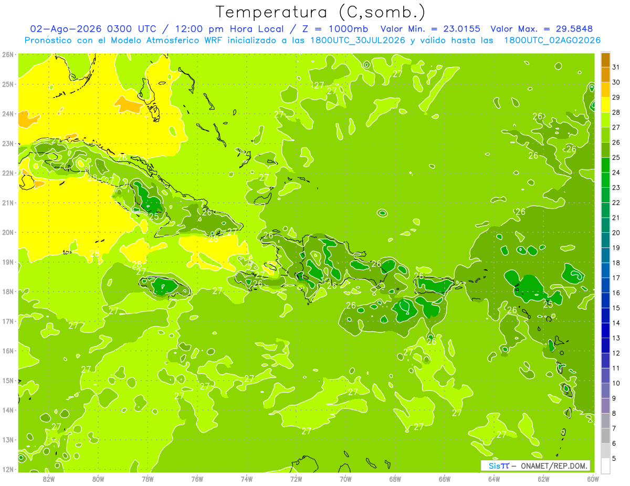Viewport: 630px width, 486px height.
Task: Click the '12N' latitude axis label
Action: point(8,469)
